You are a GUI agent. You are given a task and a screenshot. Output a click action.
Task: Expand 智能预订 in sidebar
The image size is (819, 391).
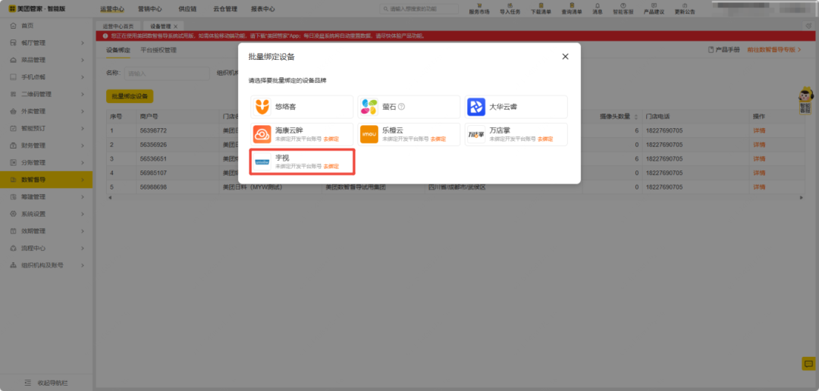(46, 128)
